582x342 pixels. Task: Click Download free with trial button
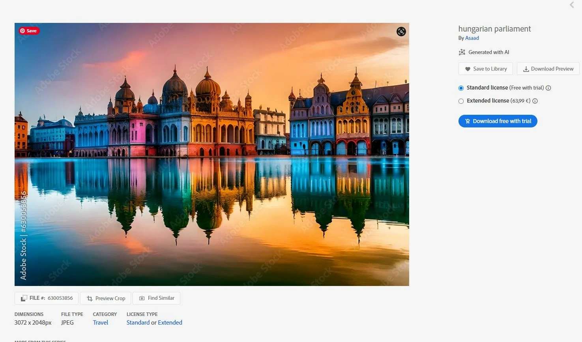pos(498,121)
